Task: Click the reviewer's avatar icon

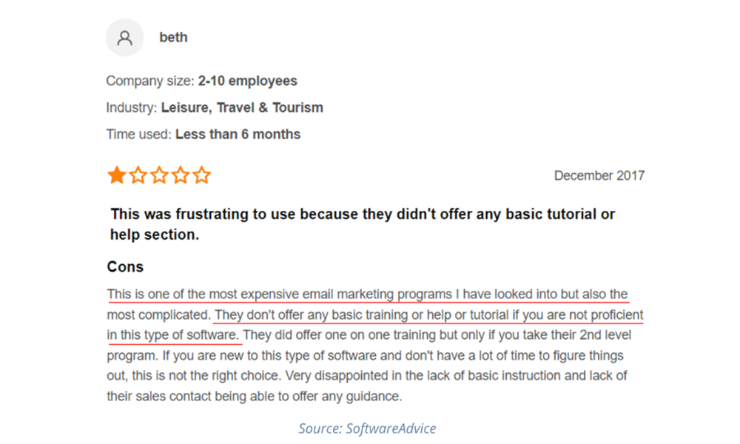Action: pos(124,38)
